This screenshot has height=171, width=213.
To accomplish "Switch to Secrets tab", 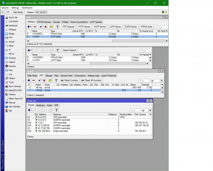I will point(57,22).
